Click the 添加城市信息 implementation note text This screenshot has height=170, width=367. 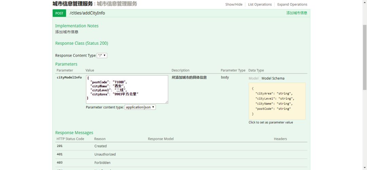coord(67,32)
